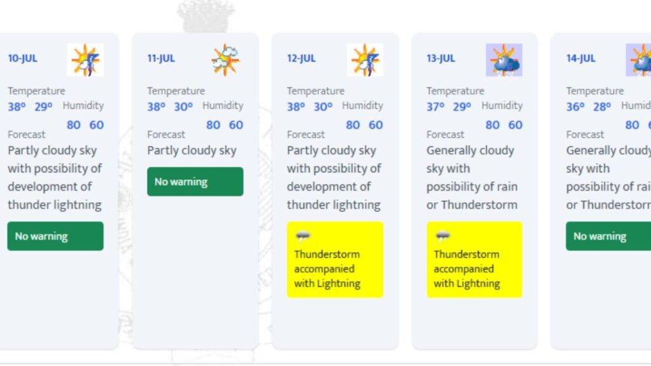Screen dimensions: 651x366
Task: Click the 12-JUL thunder lightning weather icon
Action: [x=365, y=60]
